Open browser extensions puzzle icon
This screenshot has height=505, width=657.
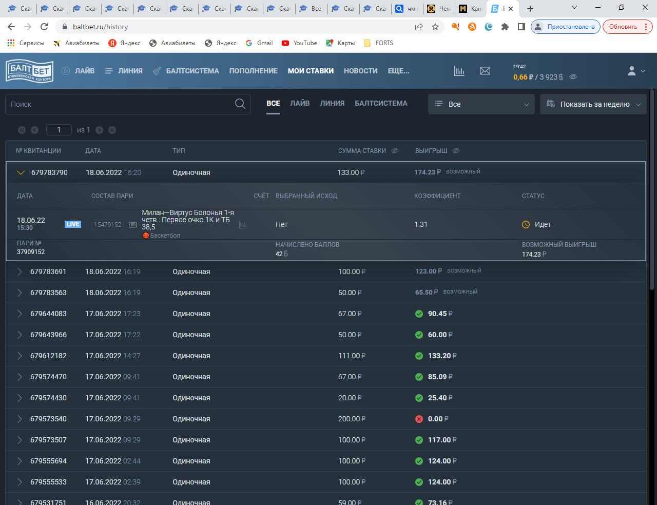(x=505, y=27)
